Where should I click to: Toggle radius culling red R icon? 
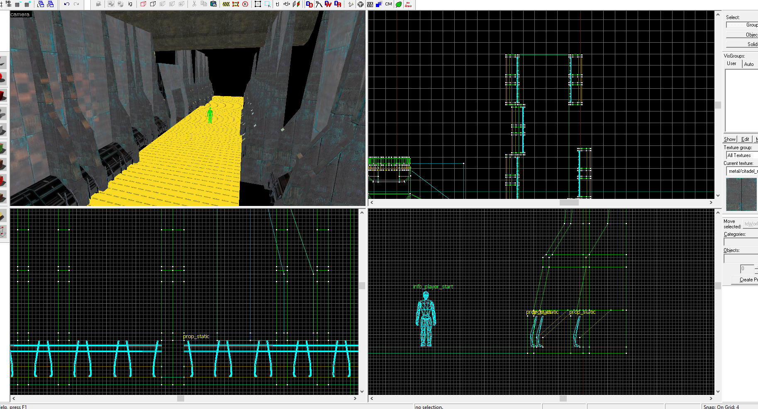pos(245,4)
